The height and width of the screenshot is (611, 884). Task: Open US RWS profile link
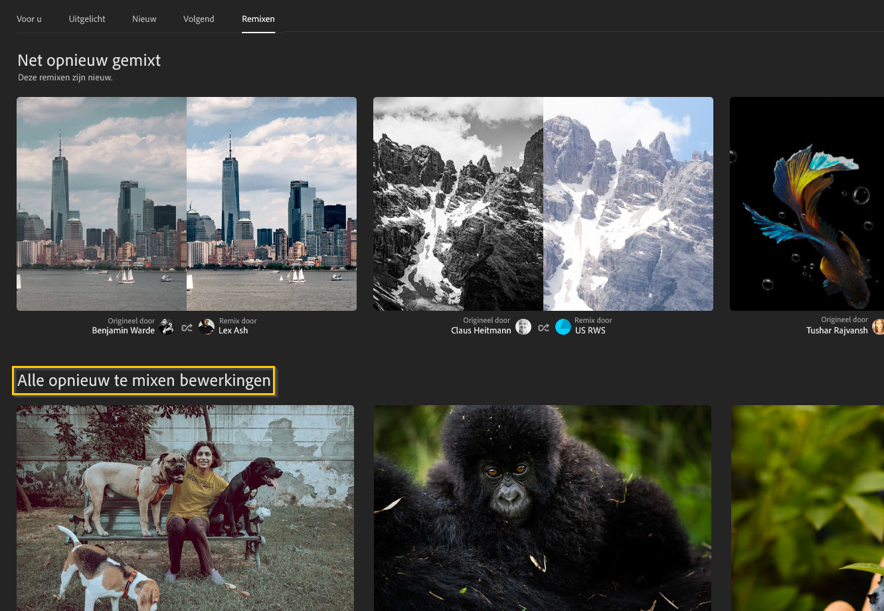(x=590, y=330)
